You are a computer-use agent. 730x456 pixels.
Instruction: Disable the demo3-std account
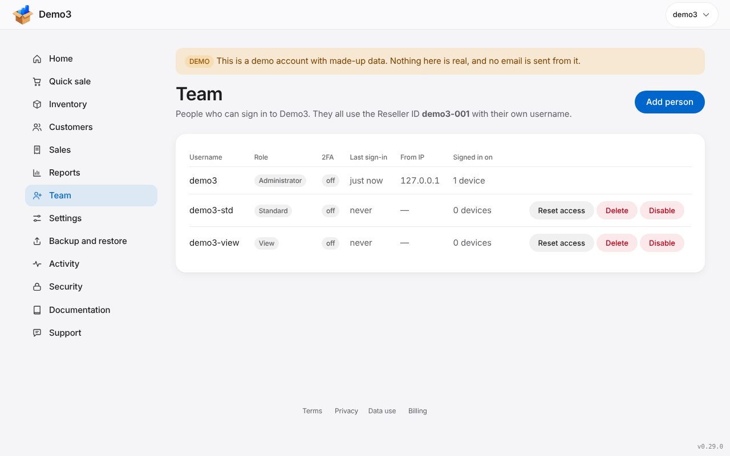662,210
